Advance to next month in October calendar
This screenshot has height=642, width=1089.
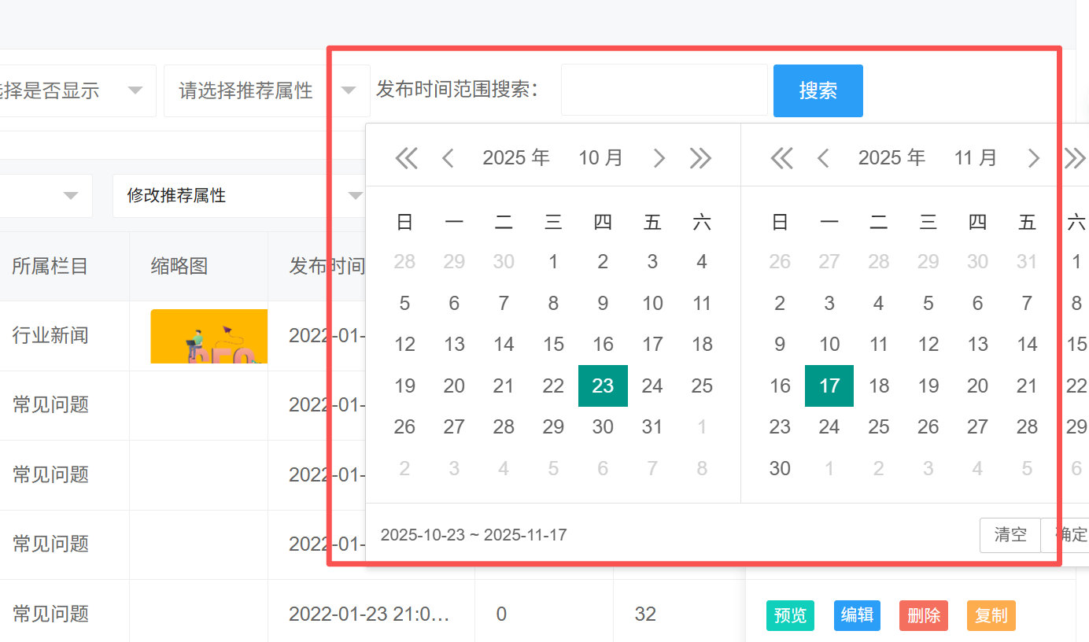(659, 158)
